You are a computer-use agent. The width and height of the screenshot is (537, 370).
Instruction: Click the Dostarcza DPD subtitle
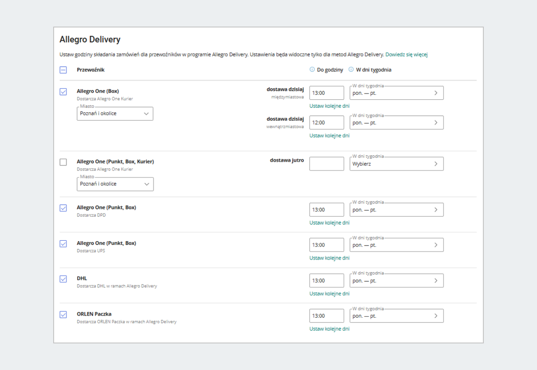(x=91, y=215)
